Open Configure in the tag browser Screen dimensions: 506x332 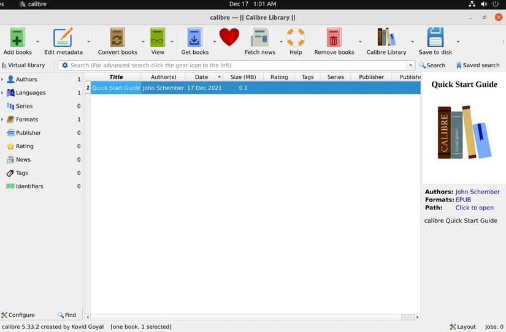[18, 315]
